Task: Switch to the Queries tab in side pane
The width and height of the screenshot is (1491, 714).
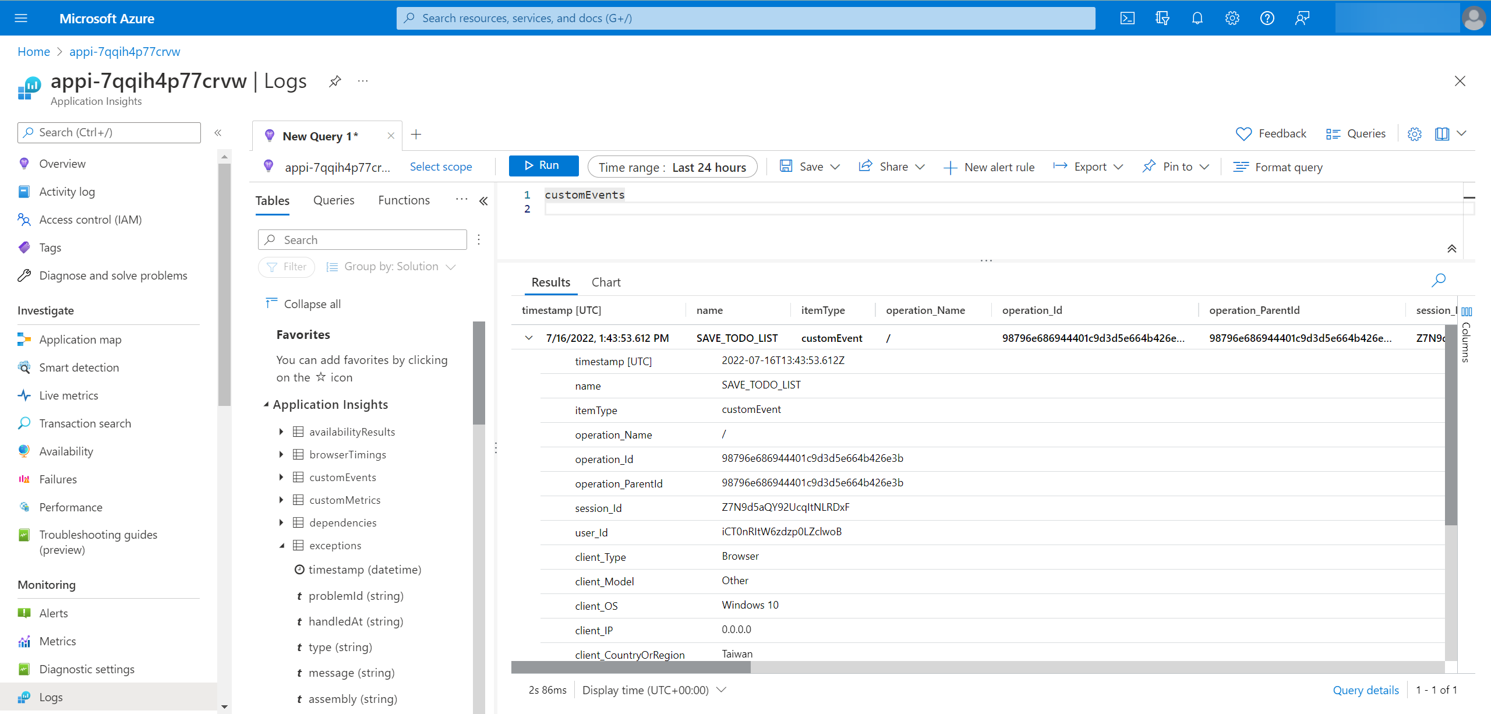Action: [x=334, y=200]
